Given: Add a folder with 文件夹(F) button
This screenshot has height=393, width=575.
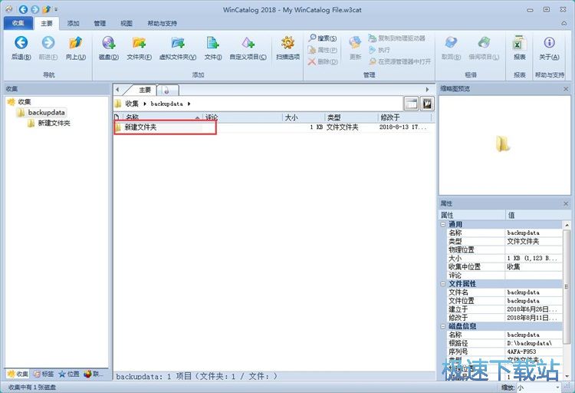Looking at the screenshot, I should pos(139,48).
